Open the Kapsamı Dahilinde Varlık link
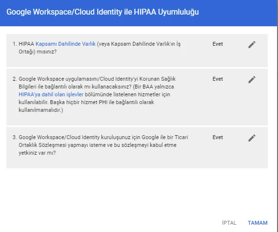 coord(66,44)
